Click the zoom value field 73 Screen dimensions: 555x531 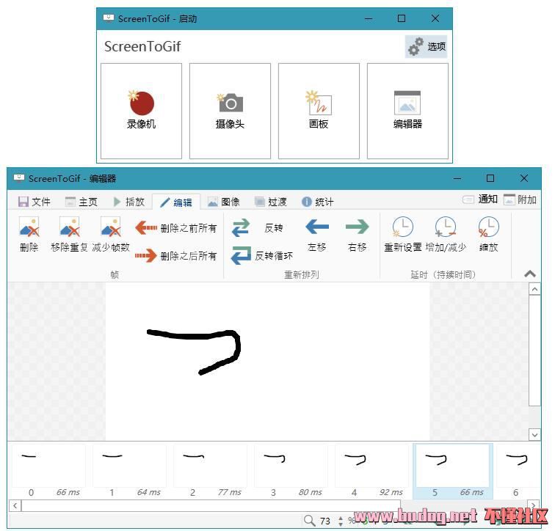pos(325,521)
